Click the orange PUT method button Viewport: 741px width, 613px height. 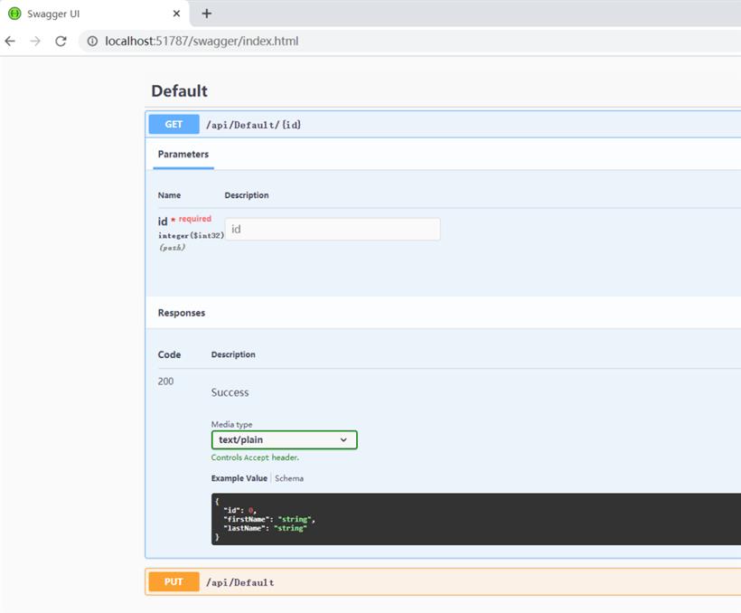click(174, 581)
